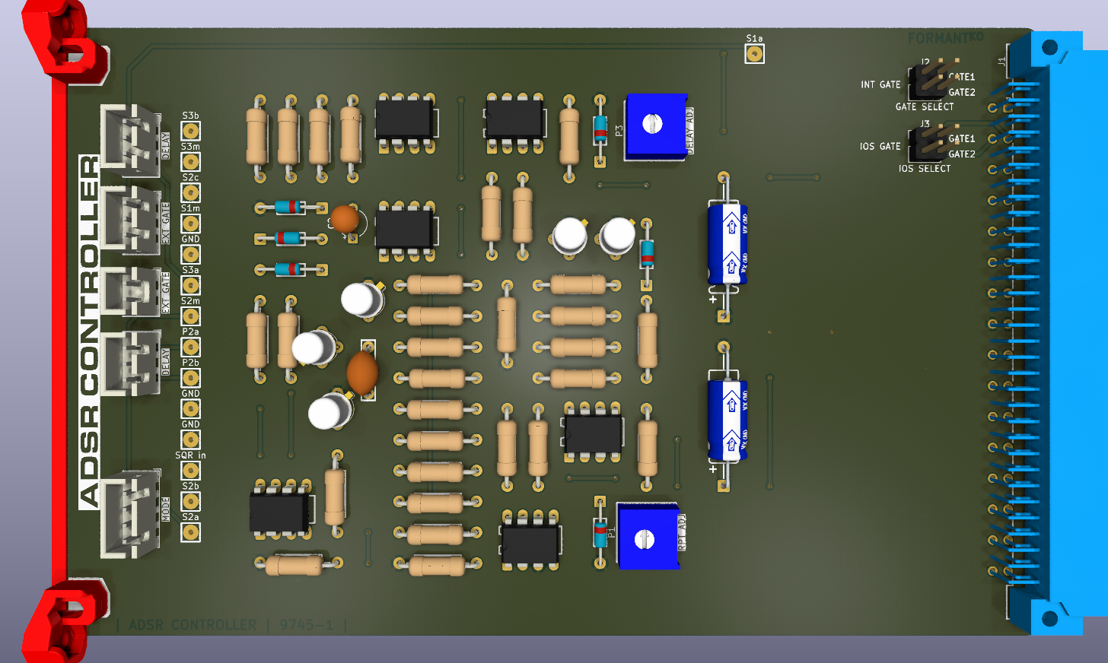Click the P1 RPT ADJ blue trimmer

pos(648,536)
